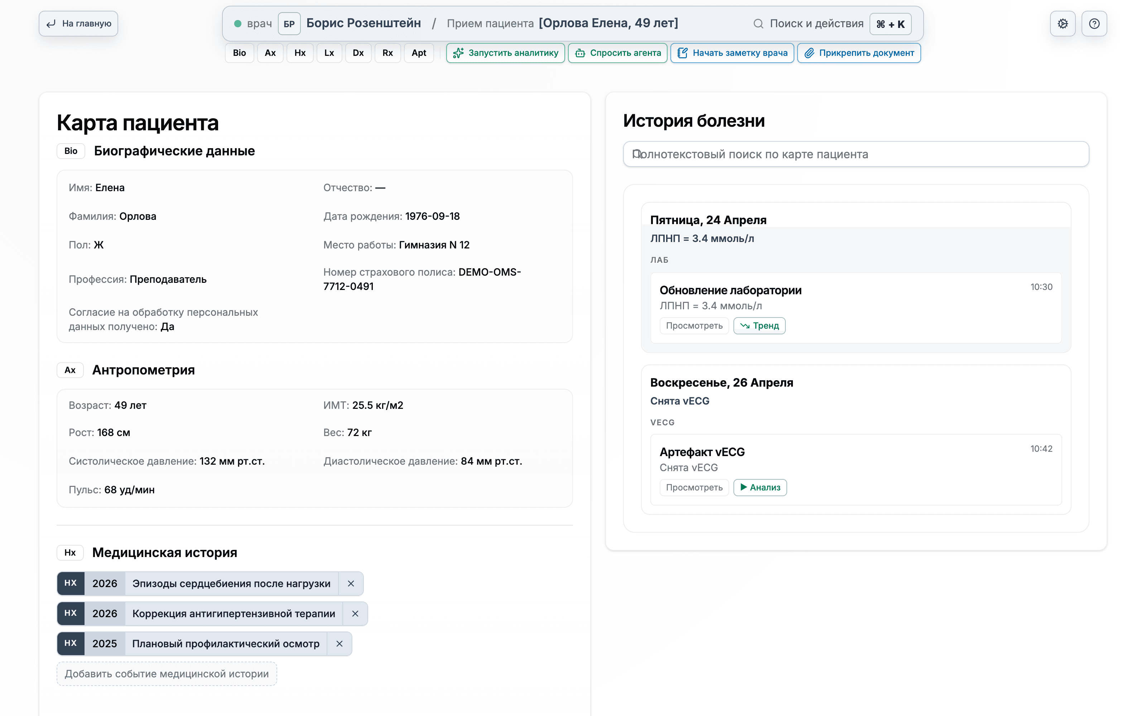Select the Rx tab in navigation
The width and height of the screenshot is (1146, 716).
387,53
